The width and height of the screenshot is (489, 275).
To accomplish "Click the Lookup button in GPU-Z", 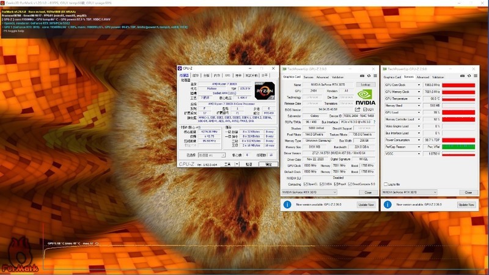I will pyautogui.click(x=366, y=84).
